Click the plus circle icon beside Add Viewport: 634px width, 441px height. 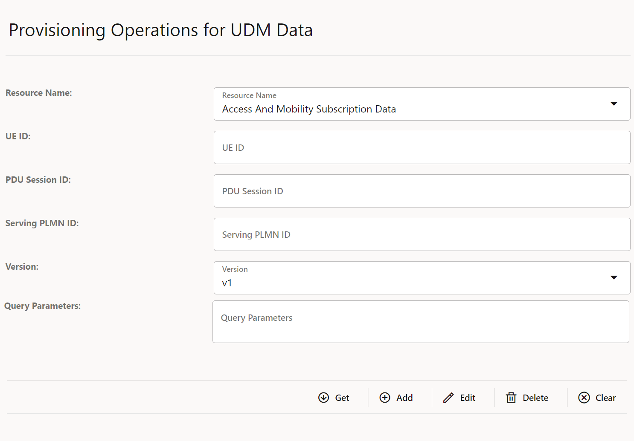coord(385,398)
